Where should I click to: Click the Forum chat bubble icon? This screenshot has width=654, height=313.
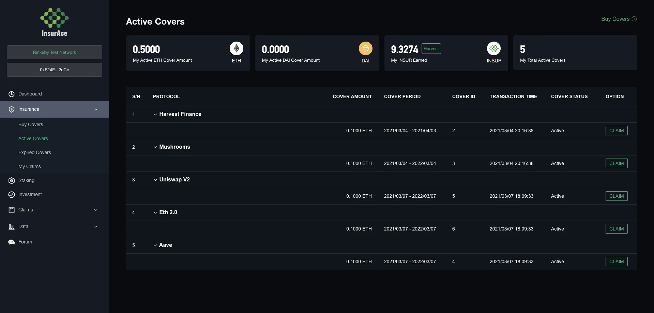[12, 242]
